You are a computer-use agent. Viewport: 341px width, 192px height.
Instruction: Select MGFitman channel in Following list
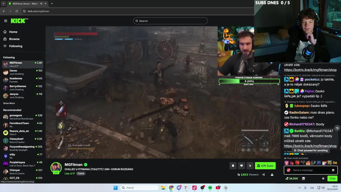point(23,64)
